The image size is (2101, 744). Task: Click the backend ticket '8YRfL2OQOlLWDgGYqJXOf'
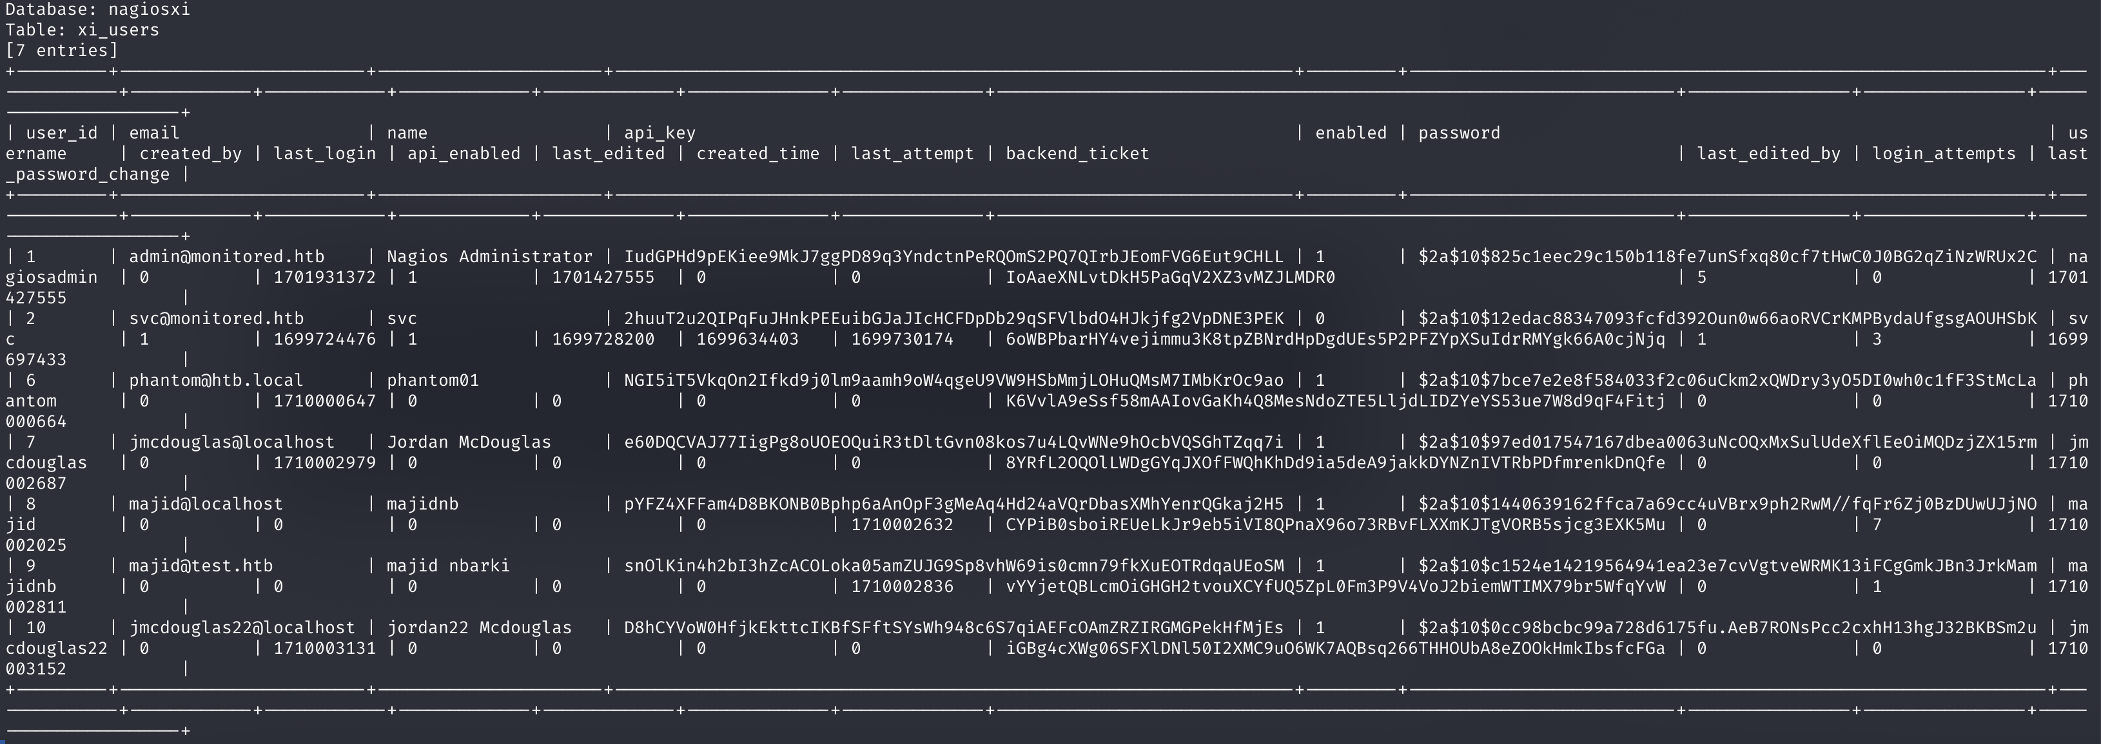click(1335, 463)
